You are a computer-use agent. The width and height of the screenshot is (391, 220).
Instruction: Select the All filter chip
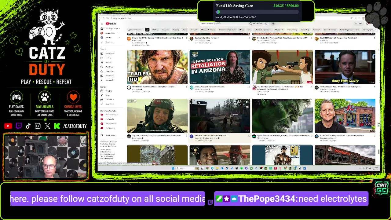147,30
